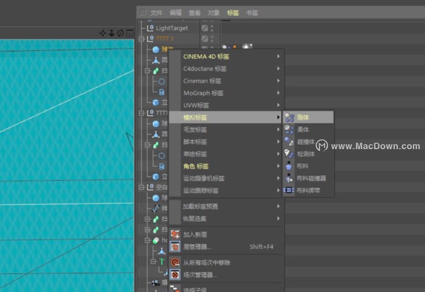The image size is (425, 292).
Task: Click the 加入新层 add to new layer icon
Action: (175, 234)
